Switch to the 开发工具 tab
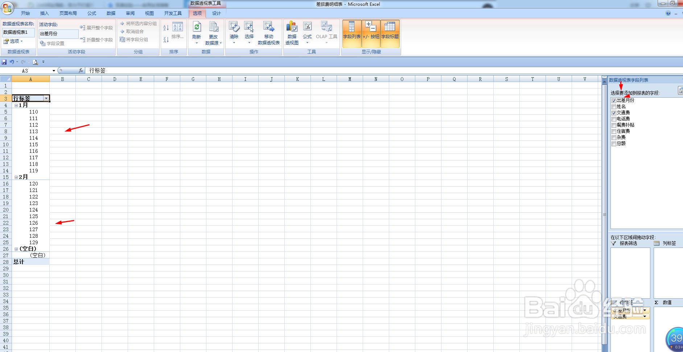 pyautogui.click(x=173, y=13)
